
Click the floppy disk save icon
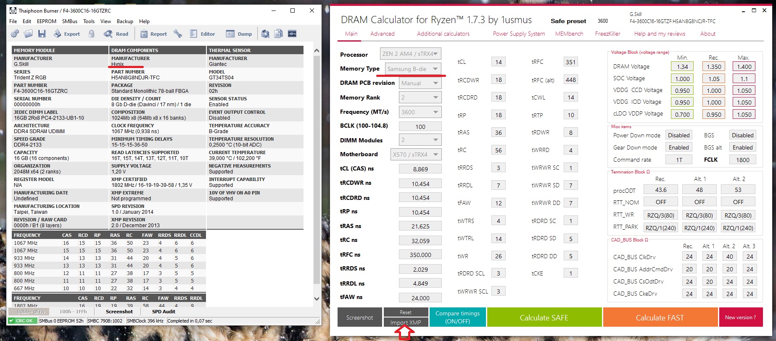click(x=42, y=34)
